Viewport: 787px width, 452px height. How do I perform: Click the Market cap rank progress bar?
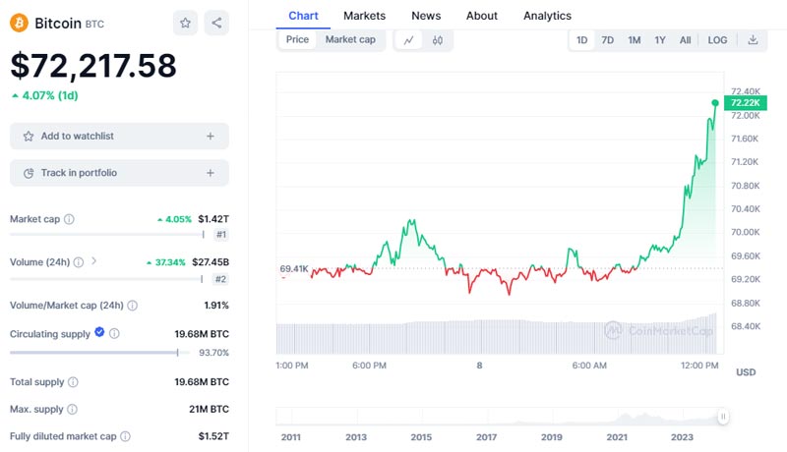pos(107,234)
